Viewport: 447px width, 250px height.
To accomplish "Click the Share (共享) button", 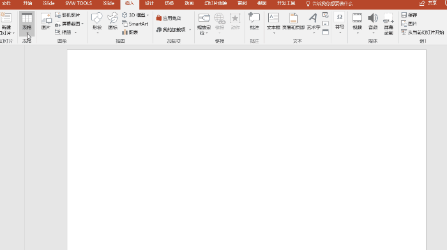I will point(428,3).
